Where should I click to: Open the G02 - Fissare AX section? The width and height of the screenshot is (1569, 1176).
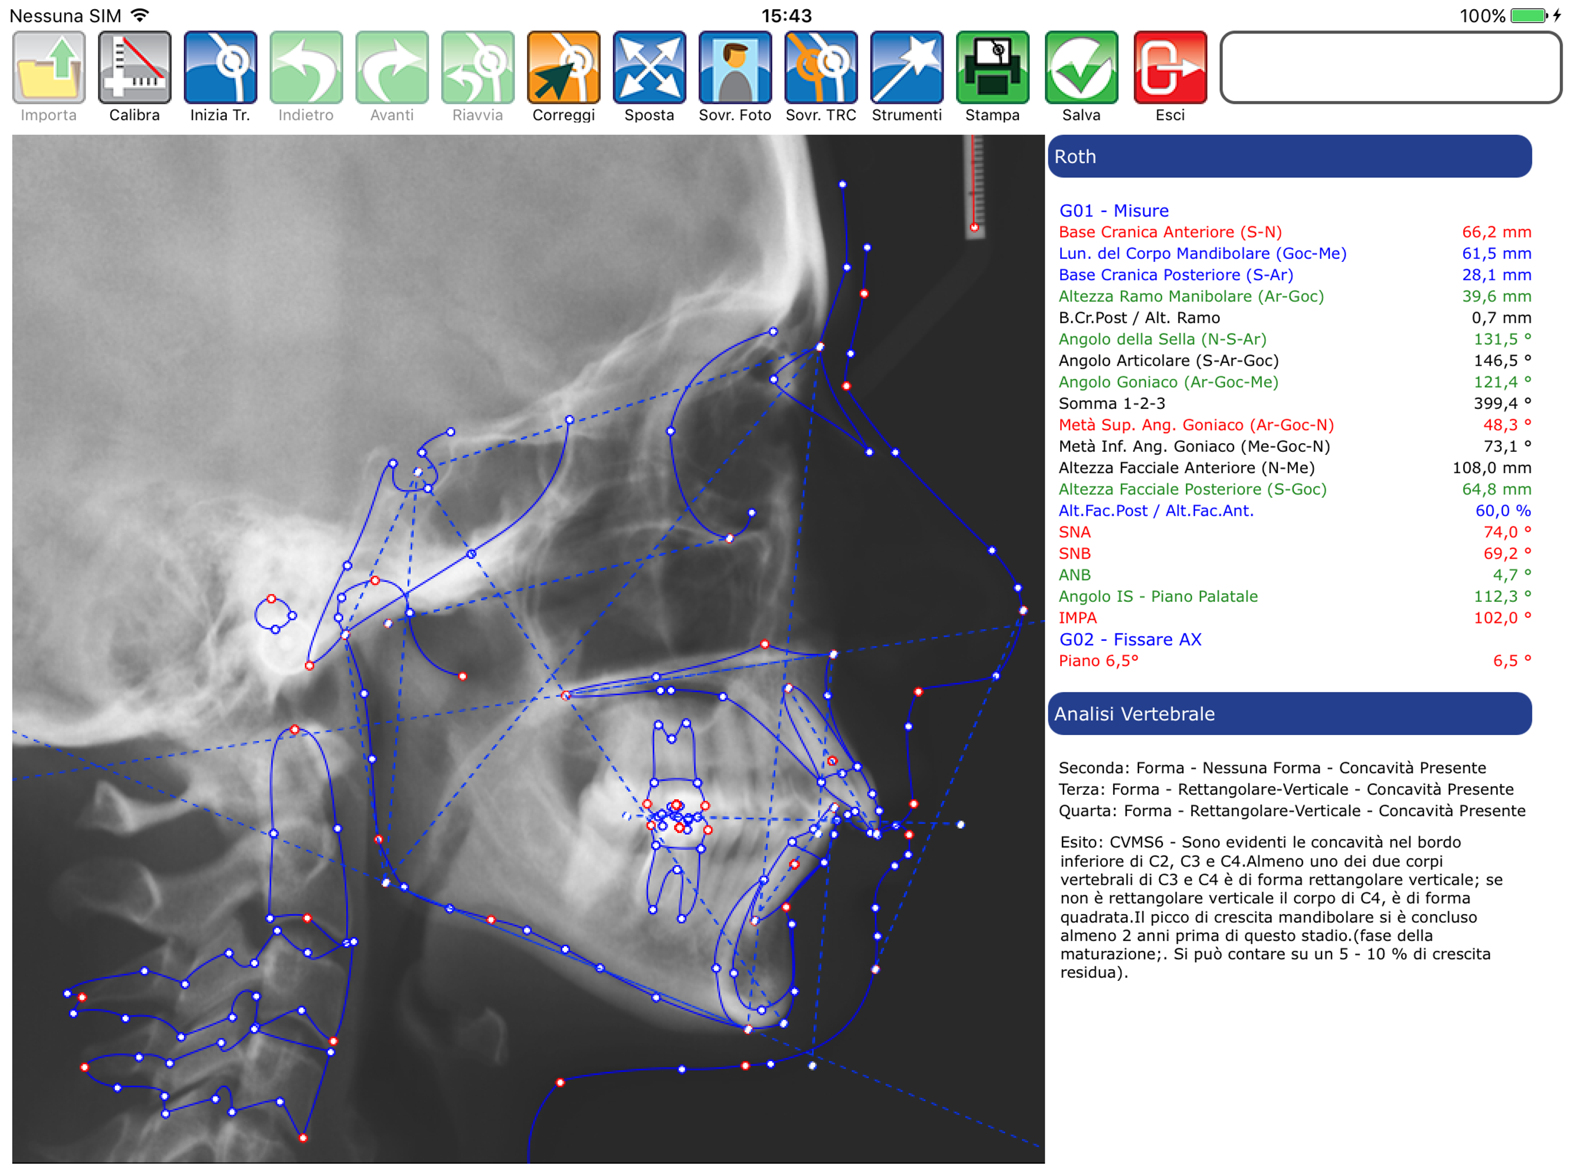(x=1130, y=639)
